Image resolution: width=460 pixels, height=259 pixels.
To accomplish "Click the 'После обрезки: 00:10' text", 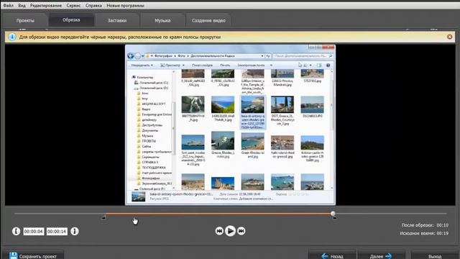I will pos(425,225).
